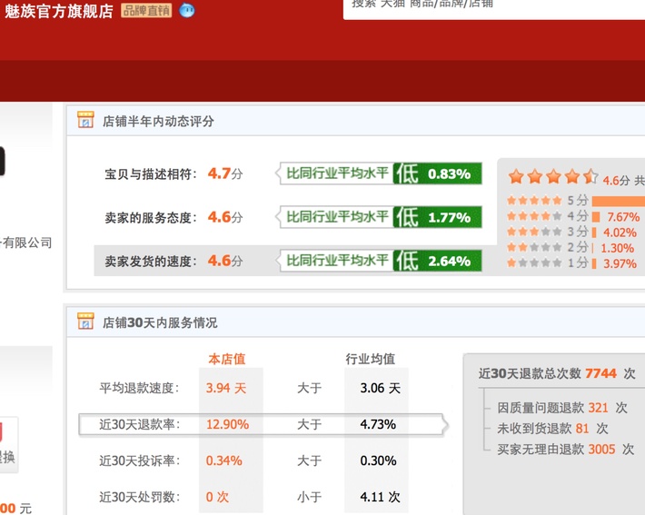645x515 pixels.
Task: Click the 店铺30天内服务情况 heading
Action: pyautogui.click(x=160, y=322)
